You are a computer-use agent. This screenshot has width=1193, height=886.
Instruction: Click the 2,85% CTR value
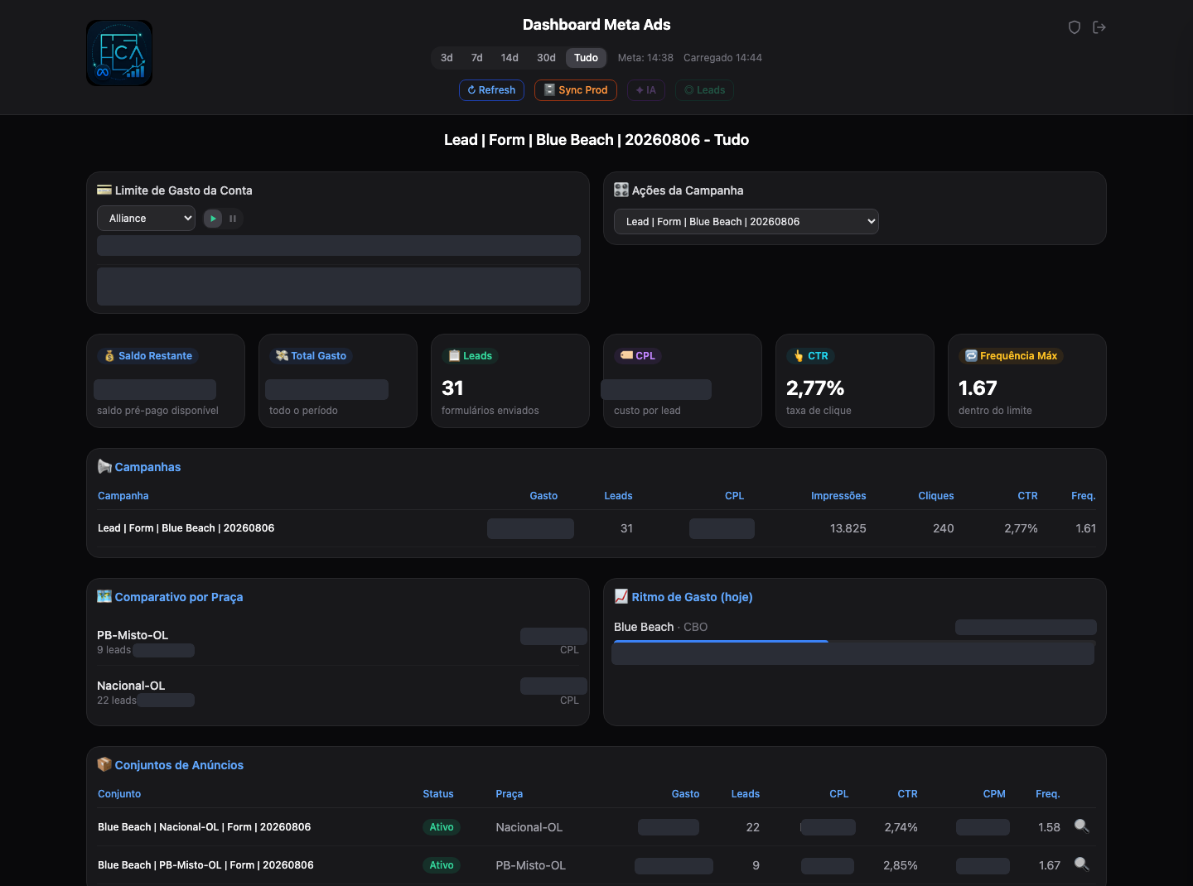click(901, 865)
